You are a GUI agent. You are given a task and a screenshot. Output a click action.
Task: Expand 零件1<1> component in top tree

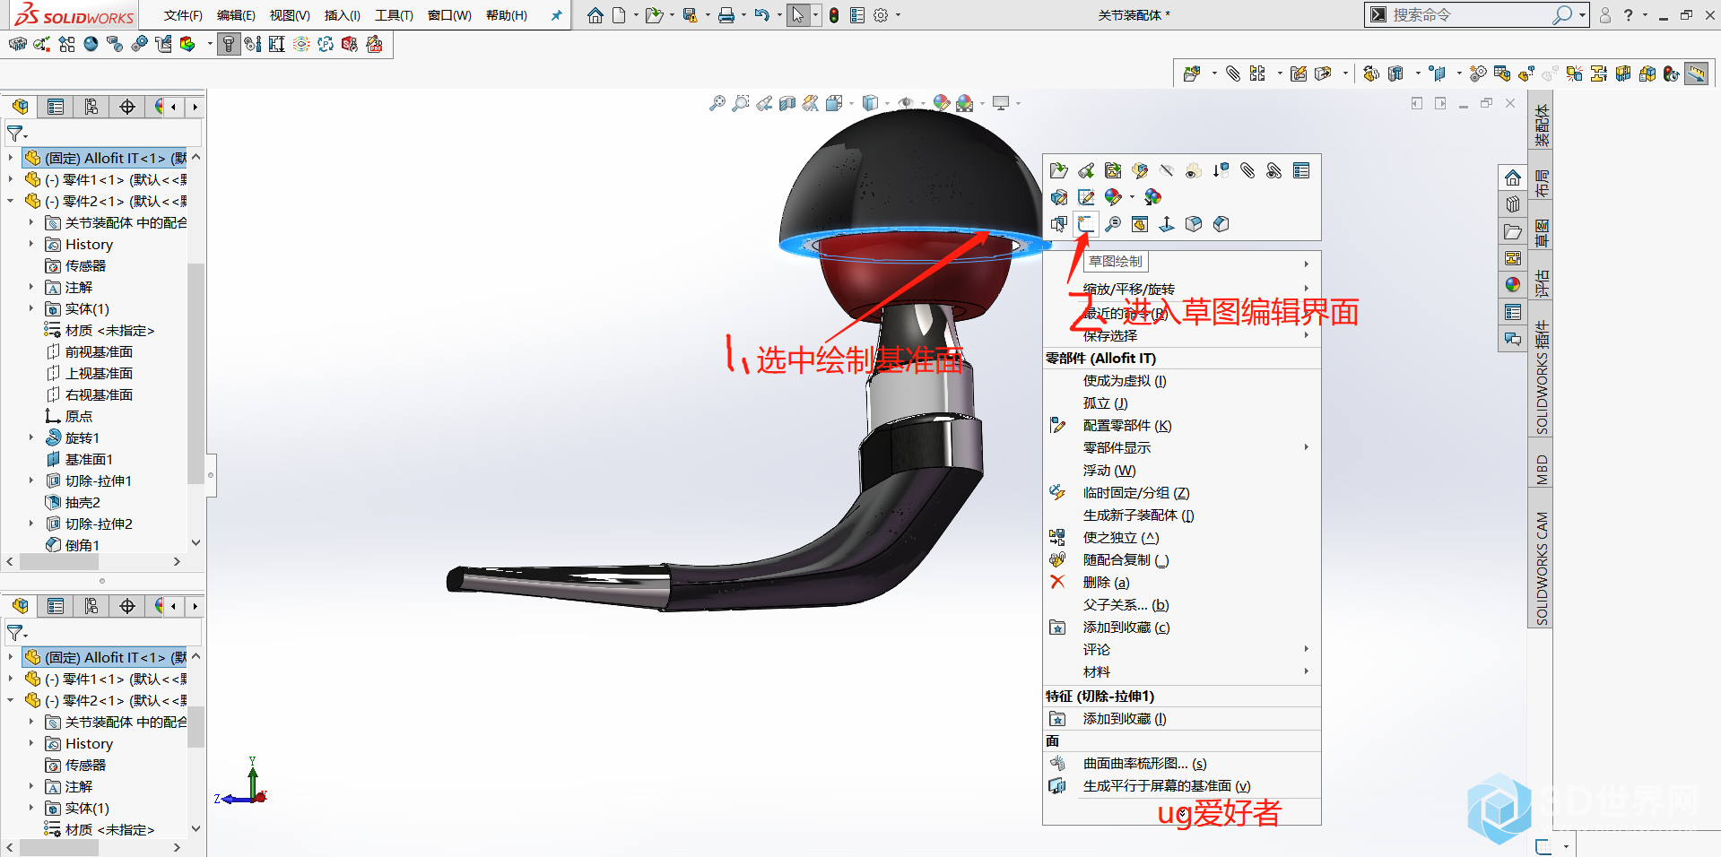(11, 179)
